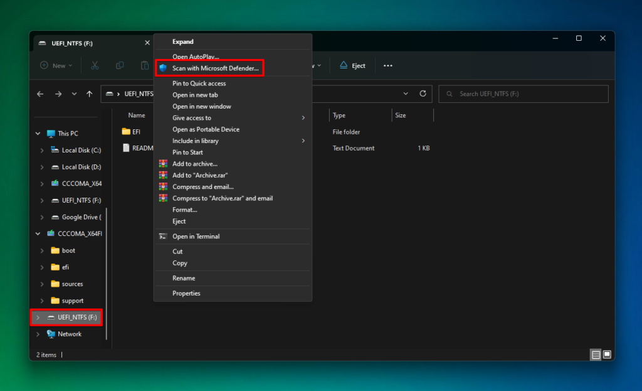This screenshot has width=642, height=391.
Task: Select the sources folder in sidebar
Action: tap(72, 284)
